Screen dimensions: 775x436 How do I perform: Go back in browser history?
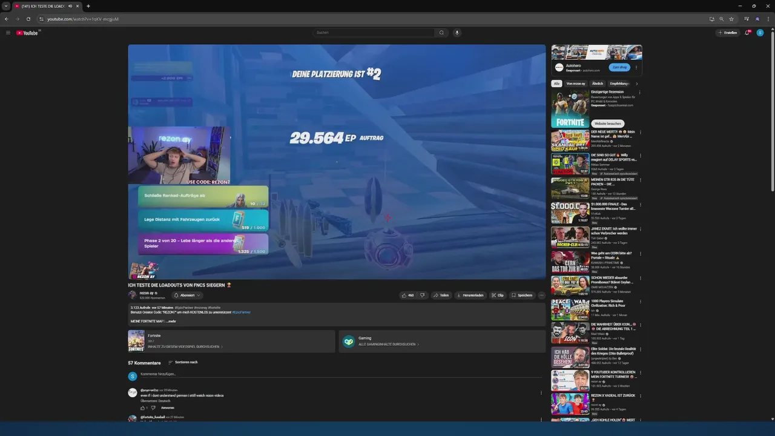tap(7, 19)
